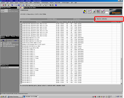124x98 pixels.
Task: Click the mechanic face article icon
Action: pyautogui.click(x=85, y=11)
